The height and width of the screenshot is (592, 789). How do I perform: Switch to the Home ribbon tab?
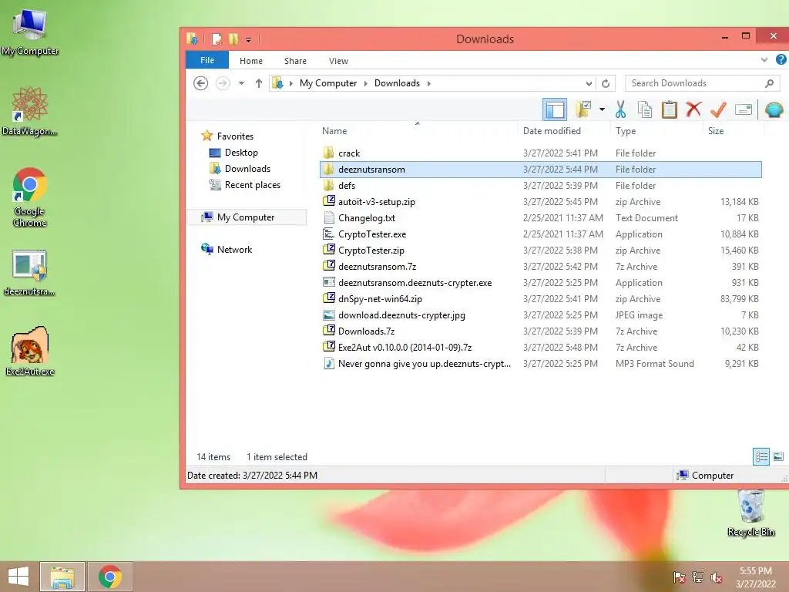[251, 60]
